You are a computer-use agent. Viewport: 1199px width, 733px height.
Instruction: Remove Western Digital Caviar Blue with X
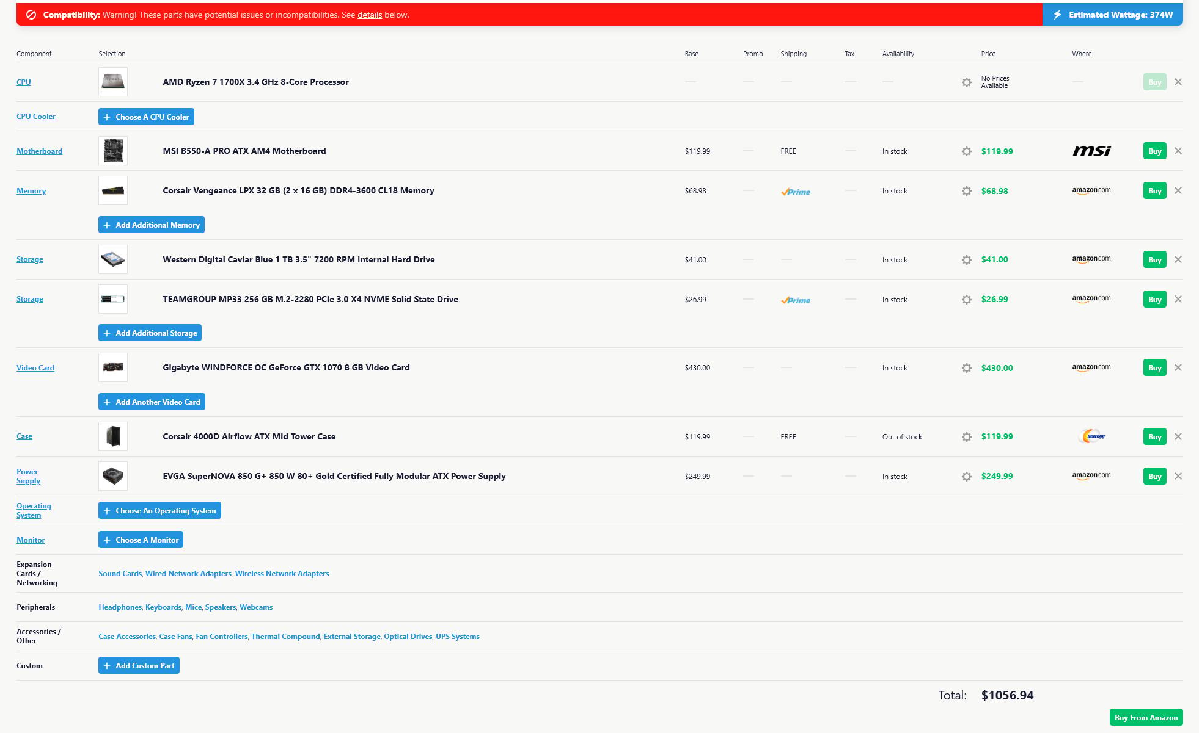(x=1178, y=259)
